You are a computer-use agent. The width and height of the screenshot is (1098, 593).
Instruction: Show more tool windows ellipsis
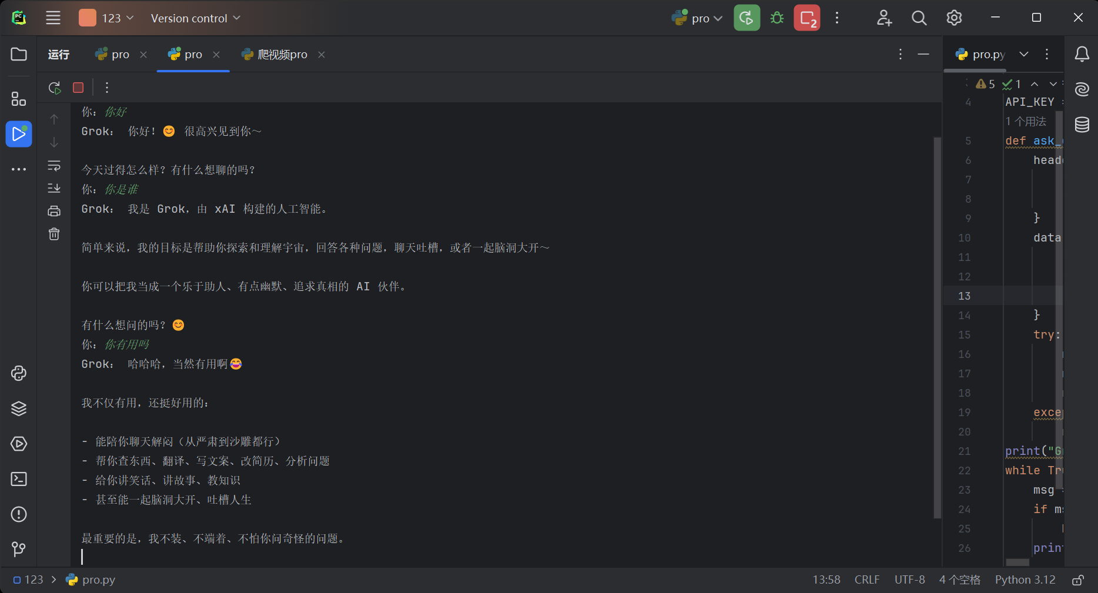tap(19, 169)
